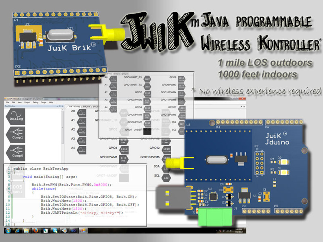This screenshot has width=323, height=242.
Task: Click GPIO11/PWM5 Timer icon in floating IO map
Action: point(181,101)
